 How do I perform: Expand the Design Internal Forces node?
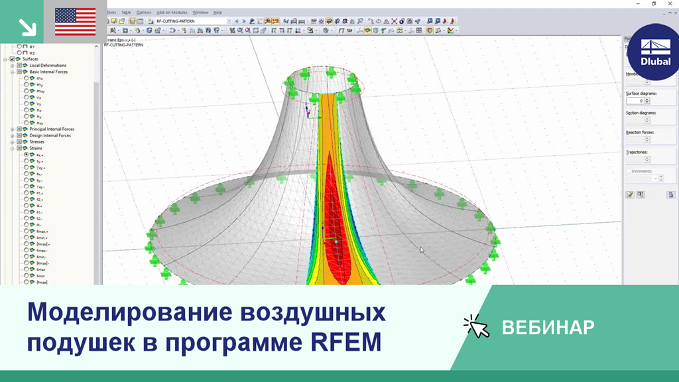(13, 135)
